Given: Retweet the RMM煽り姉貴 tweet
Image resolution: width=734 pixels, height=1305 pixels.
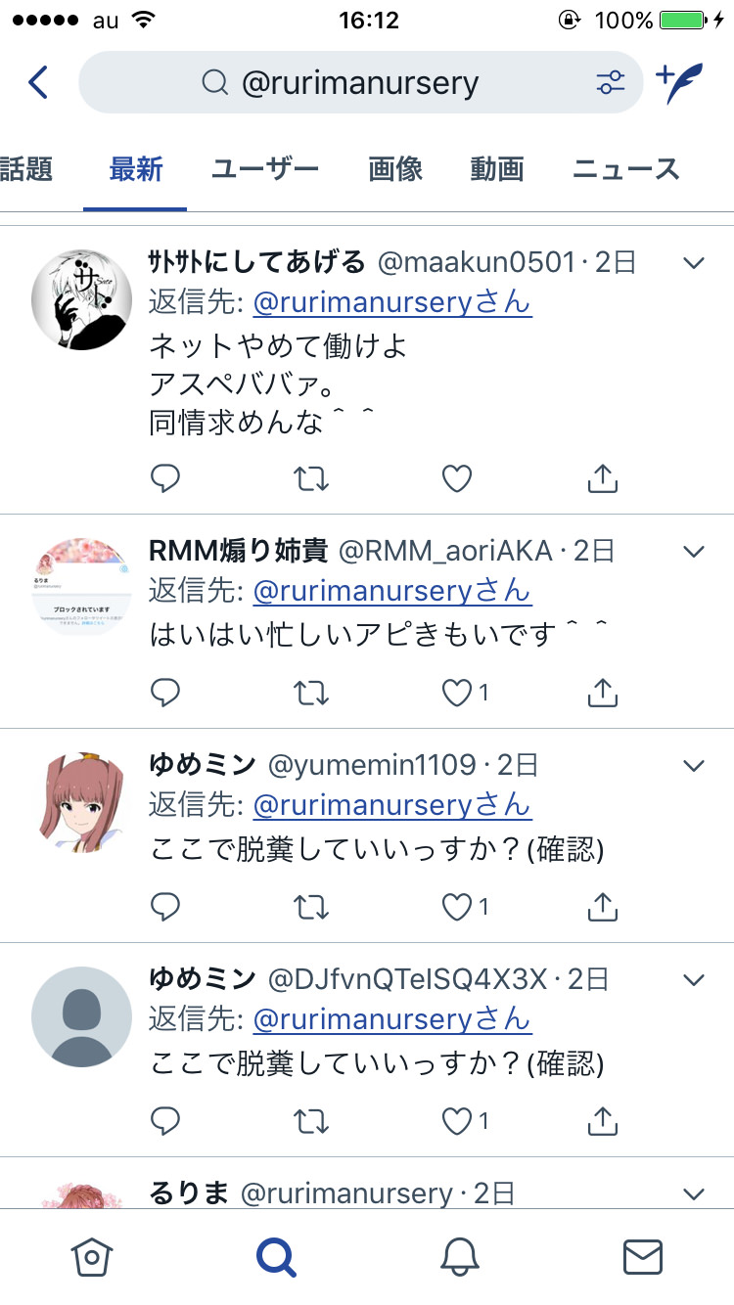Looking at the screenshot, I should [312, 693].
